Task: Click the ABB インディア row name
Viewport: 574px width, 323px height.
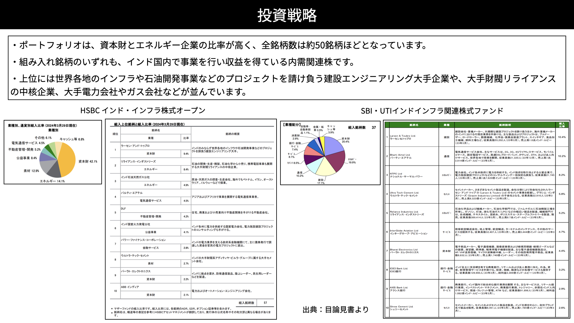Action: tap(130, 287)
